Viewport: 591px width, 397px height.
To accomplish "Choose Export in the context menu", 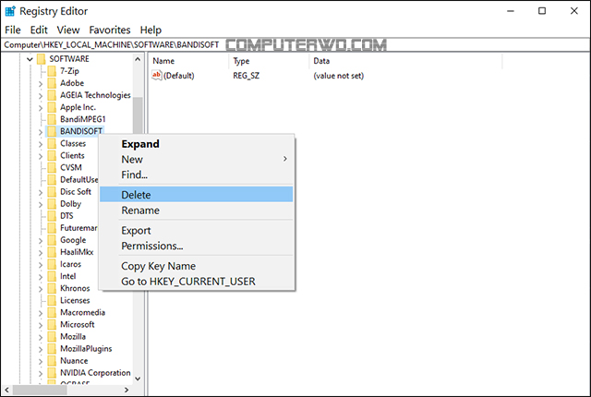I will pyautogui.click(x=197, y=230).
